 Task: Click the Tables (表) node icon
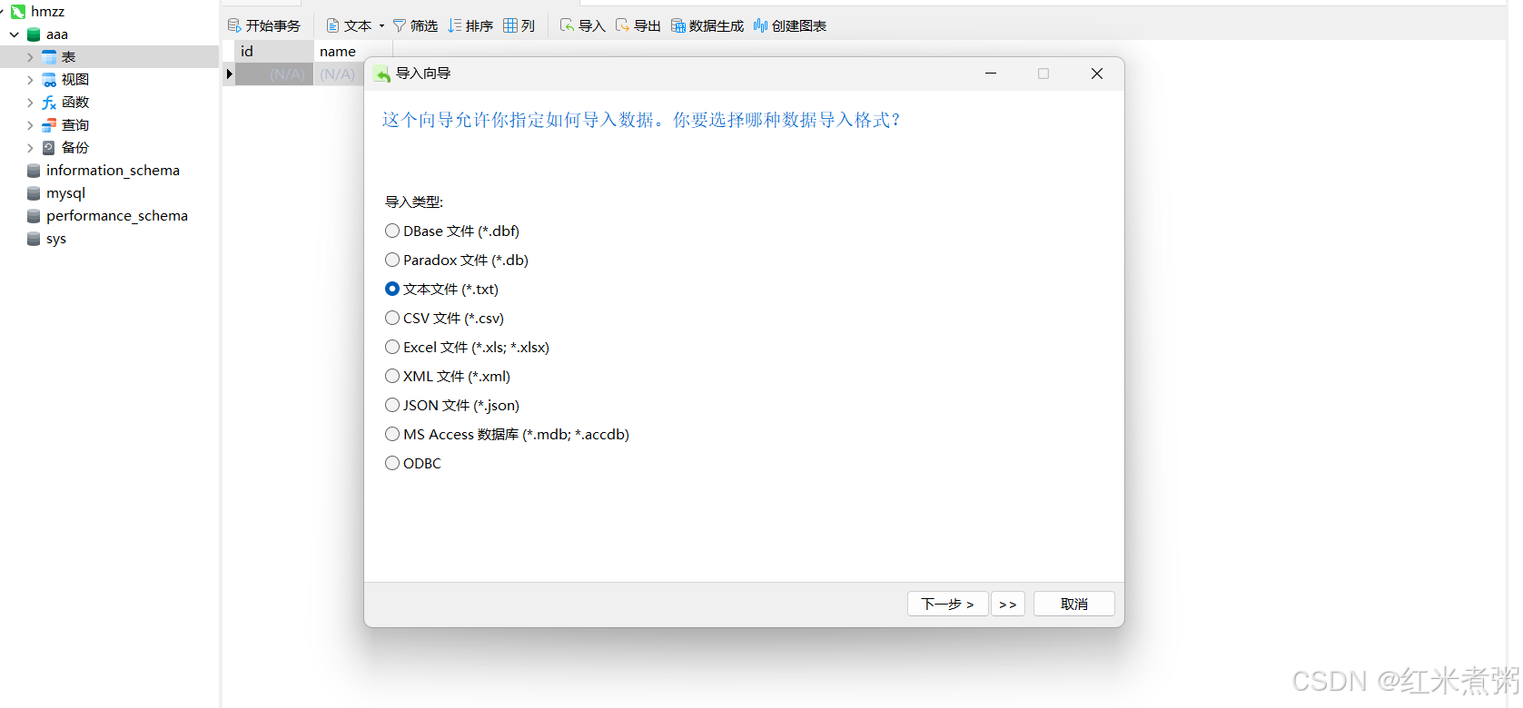pyautogui.click(x=49, y=57)
